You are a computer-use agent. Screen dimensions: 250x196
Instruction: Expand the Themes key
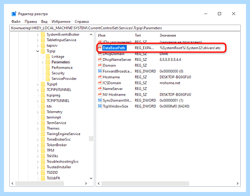tap(37, 129)
